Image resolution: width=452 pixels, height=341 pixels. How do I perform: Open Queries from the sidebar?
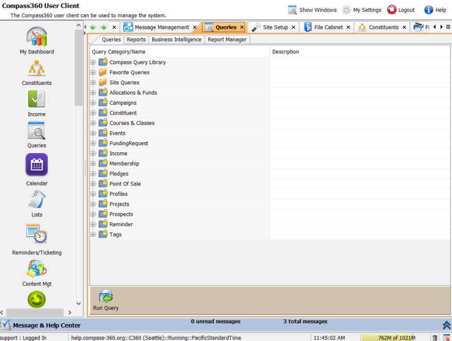point(37,135)
